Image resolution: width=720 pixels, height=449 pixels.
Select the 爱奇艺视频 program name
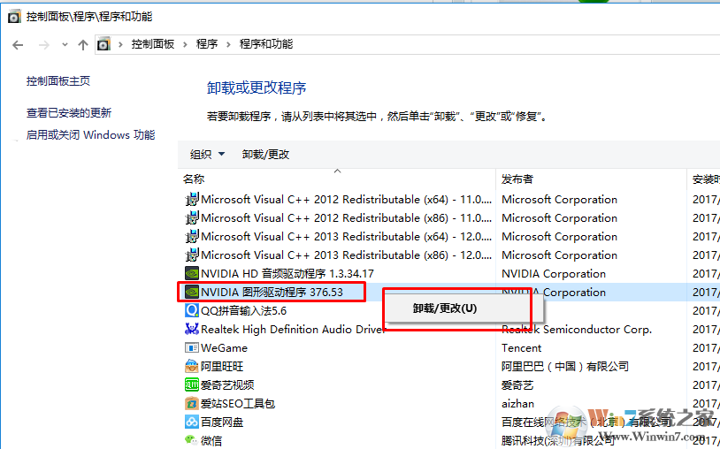pos(227,384)
